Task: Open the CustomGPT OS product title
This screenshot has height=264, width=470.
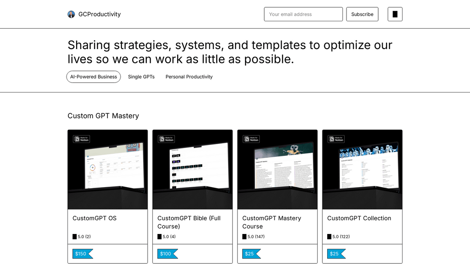Action: pyautogui.click(x=94, y=218)
